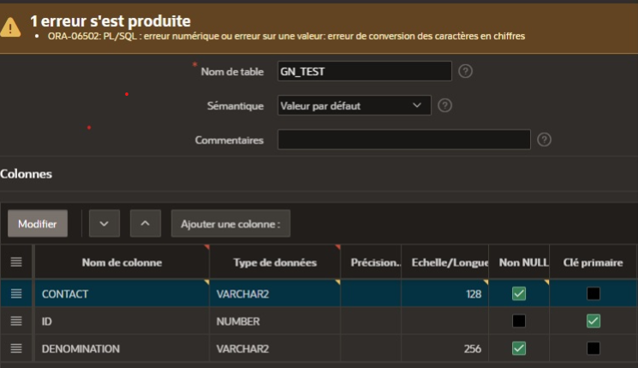Move selected column down with chevron button
This screenshot has height=368, width=638.
[x=104, y=223]
